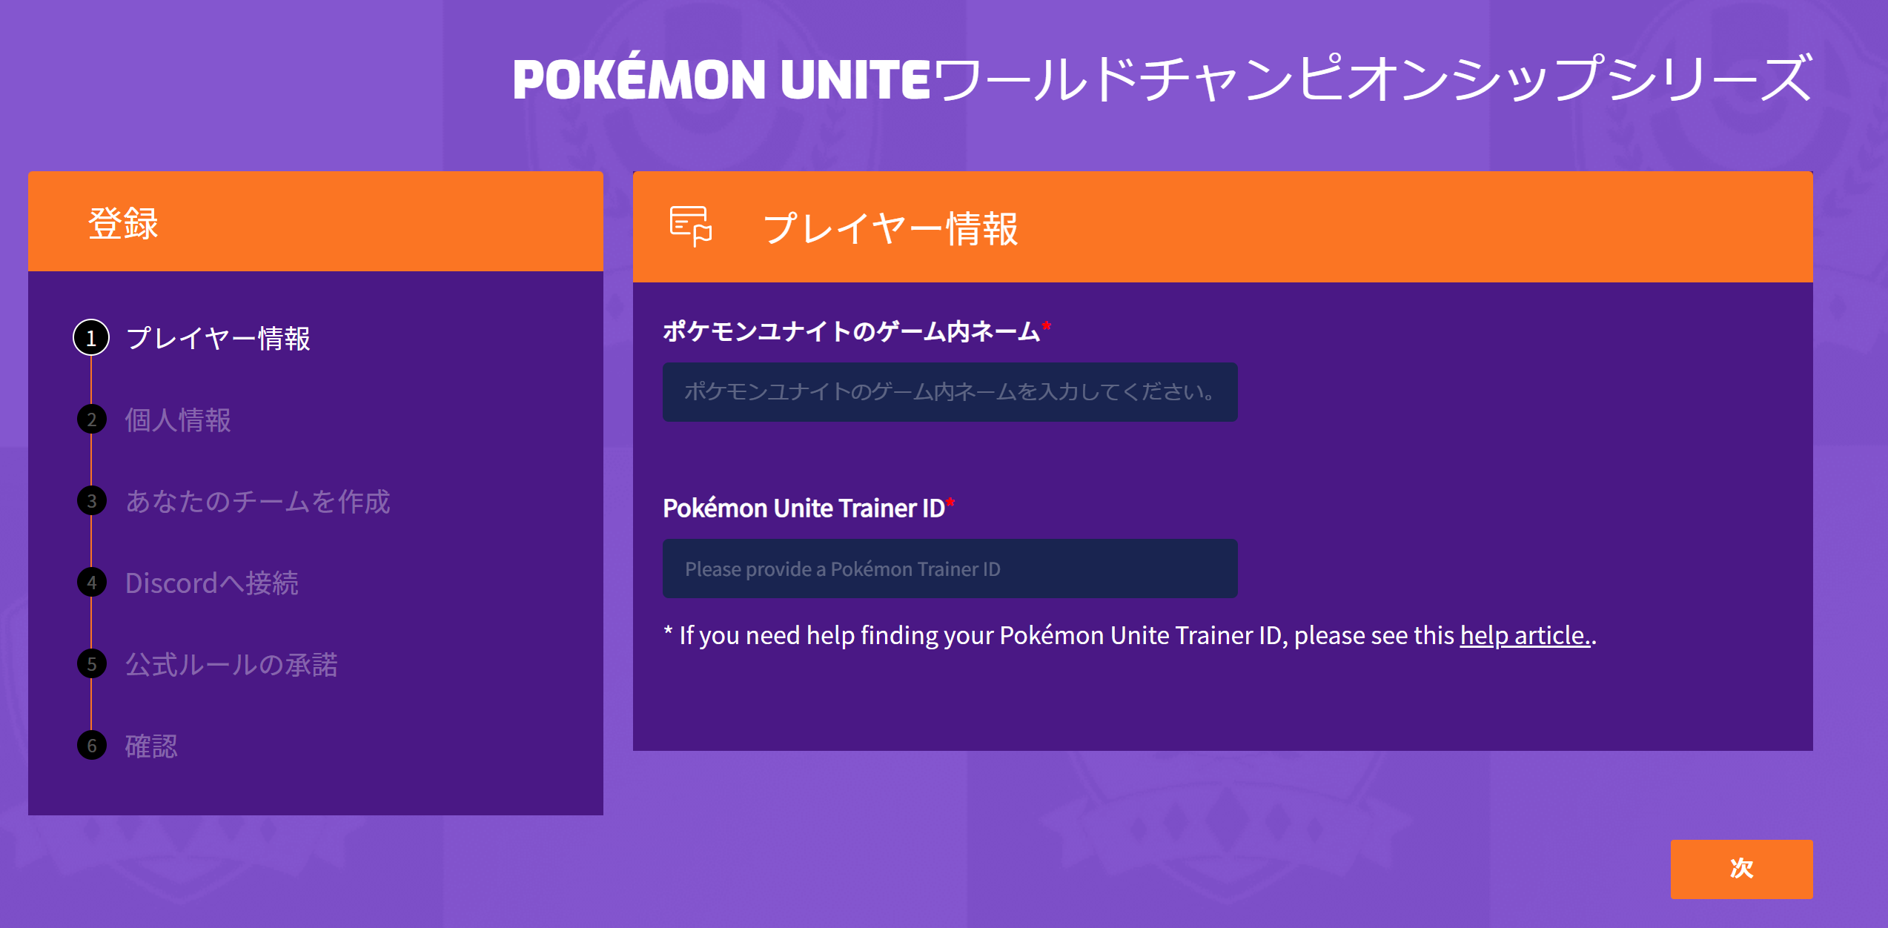The width and height of the screenshot is (1888, 928).
Task: Select step 6 circle next to 確認
Action: (91, 746)
